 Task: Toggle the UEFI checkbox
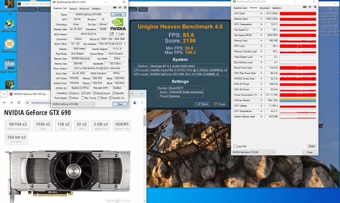(x=118, y=34)
